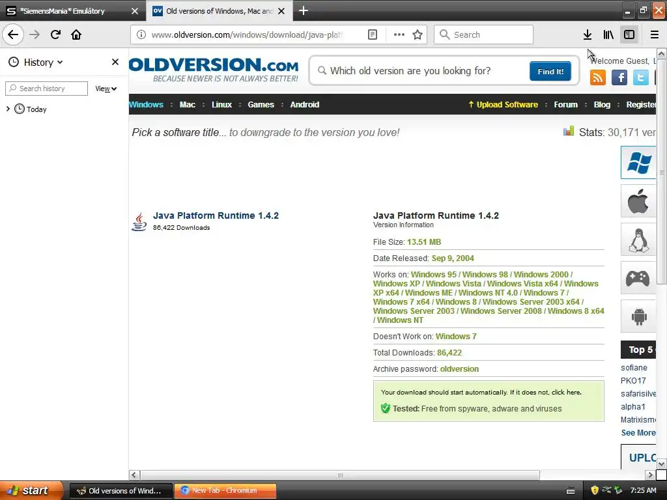Click See More link
The image size is (667, 500).
point(638,433)
